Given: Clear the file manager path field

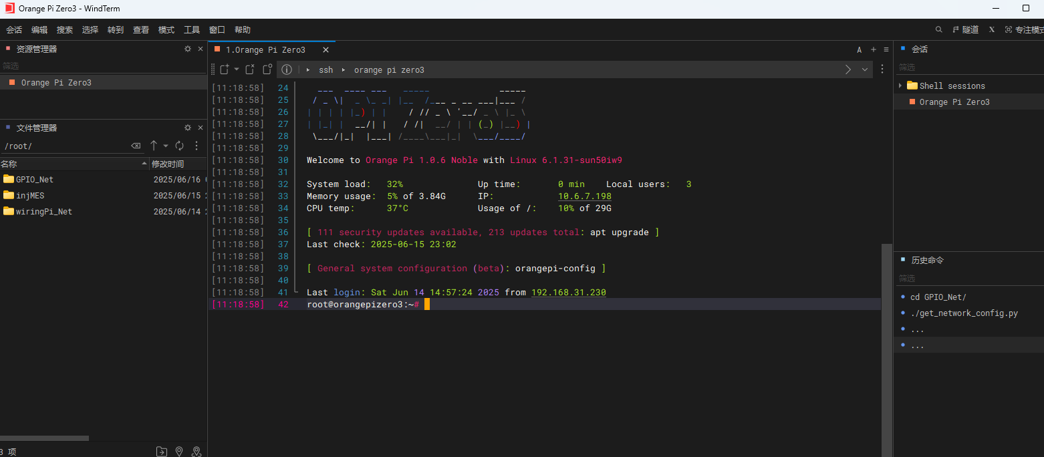Looking at the screenshot, I should [x=136, y=146].
